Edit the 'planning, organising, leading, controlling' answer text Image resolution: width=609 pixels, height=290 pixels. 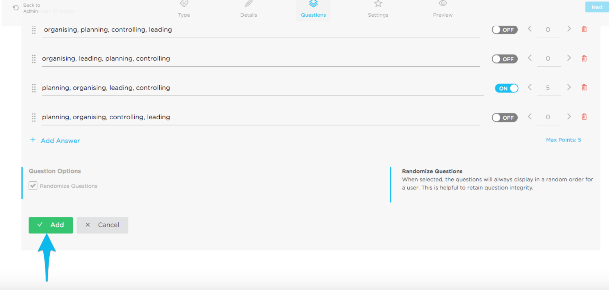coord(262,88)
